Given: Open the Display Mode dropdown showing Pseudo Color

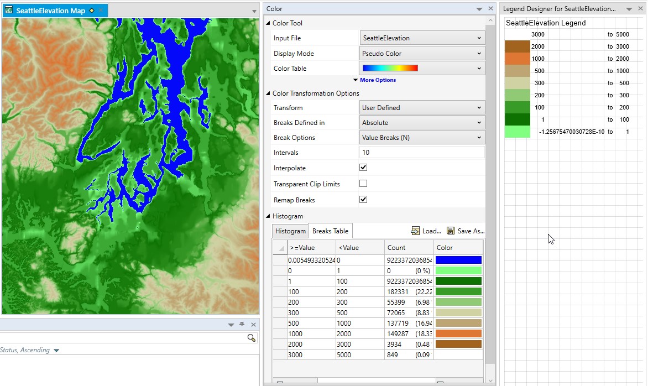Looking at the screenshot, I should (x=422, y=53).
